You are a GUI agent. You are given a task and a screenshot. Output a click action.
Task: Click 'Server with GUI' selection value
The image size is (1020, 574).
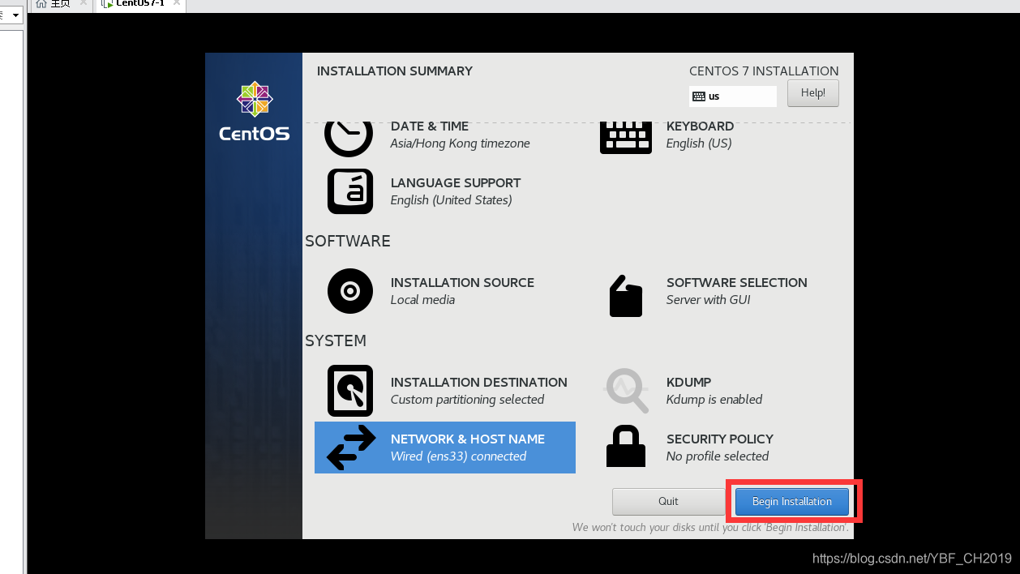click(709, 300)
